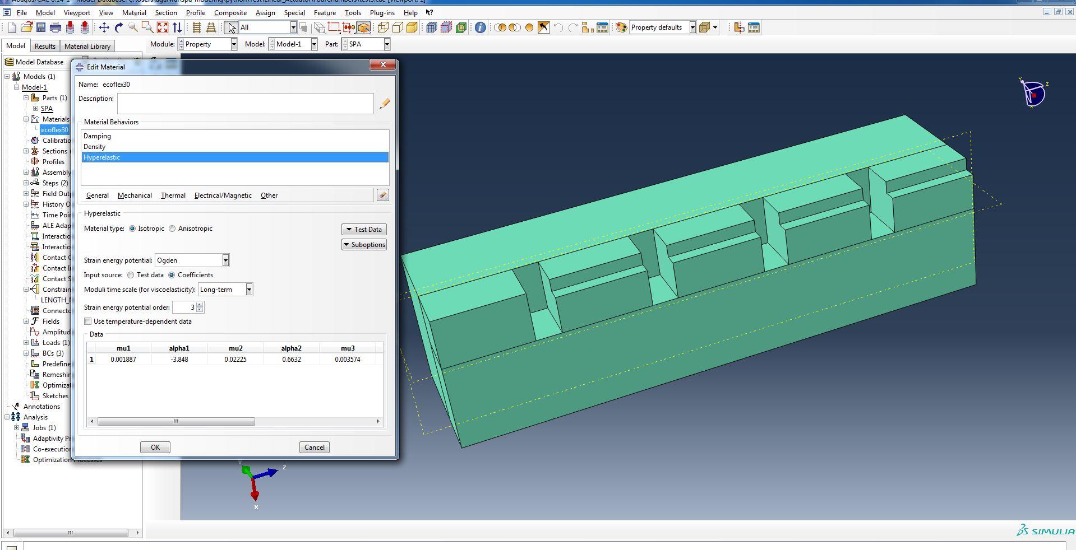
Task: Print the current viewport
Action: (55, 27)
